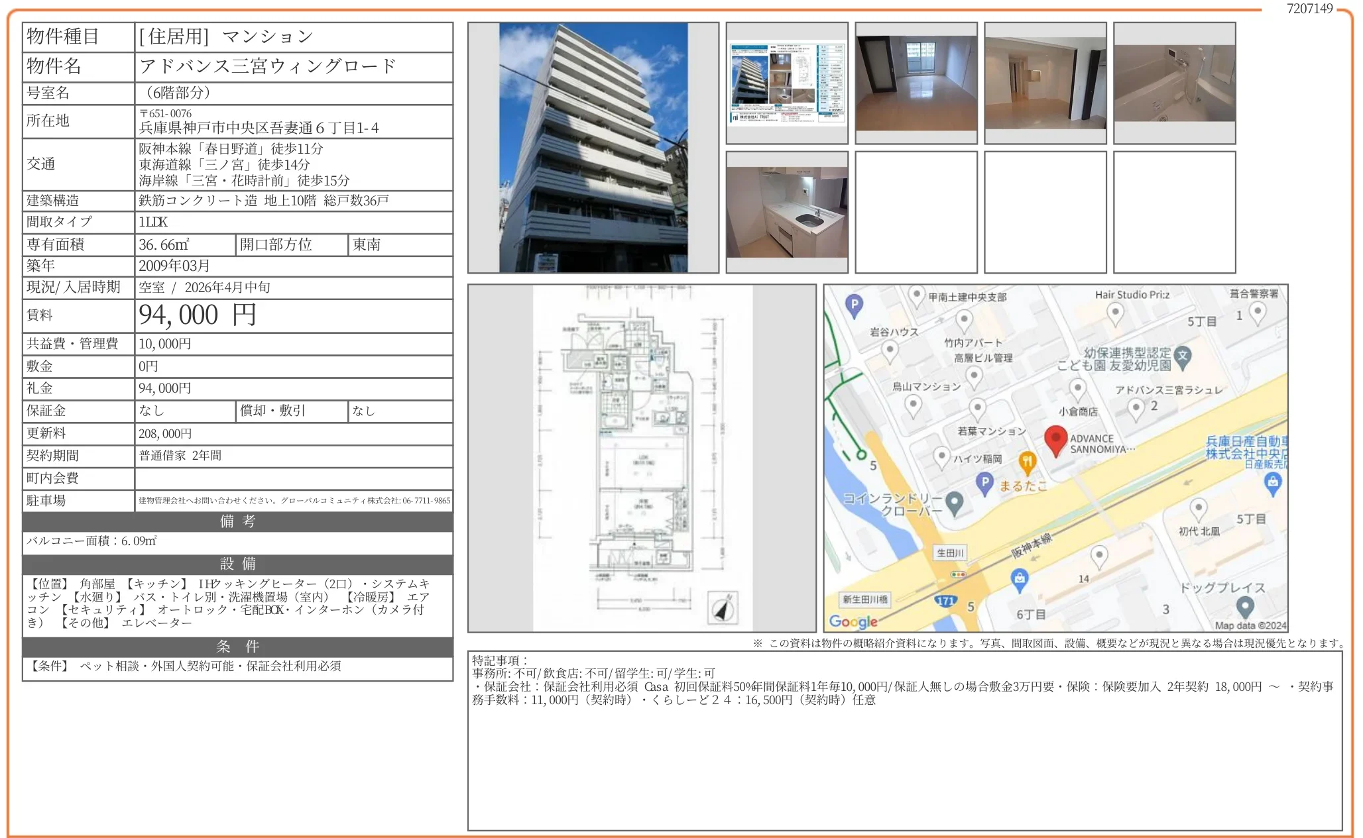Click the 94,000円 rent value

197,315
